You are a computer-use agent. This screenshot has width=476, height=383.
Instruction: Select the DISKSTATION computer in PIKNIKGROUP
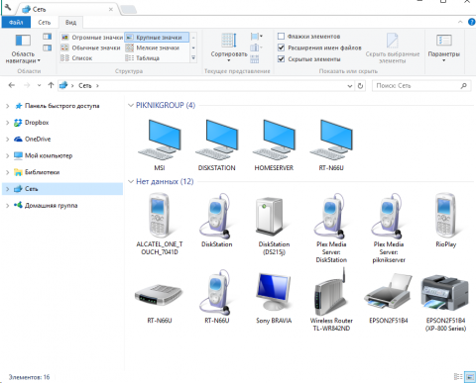point(217,144)
